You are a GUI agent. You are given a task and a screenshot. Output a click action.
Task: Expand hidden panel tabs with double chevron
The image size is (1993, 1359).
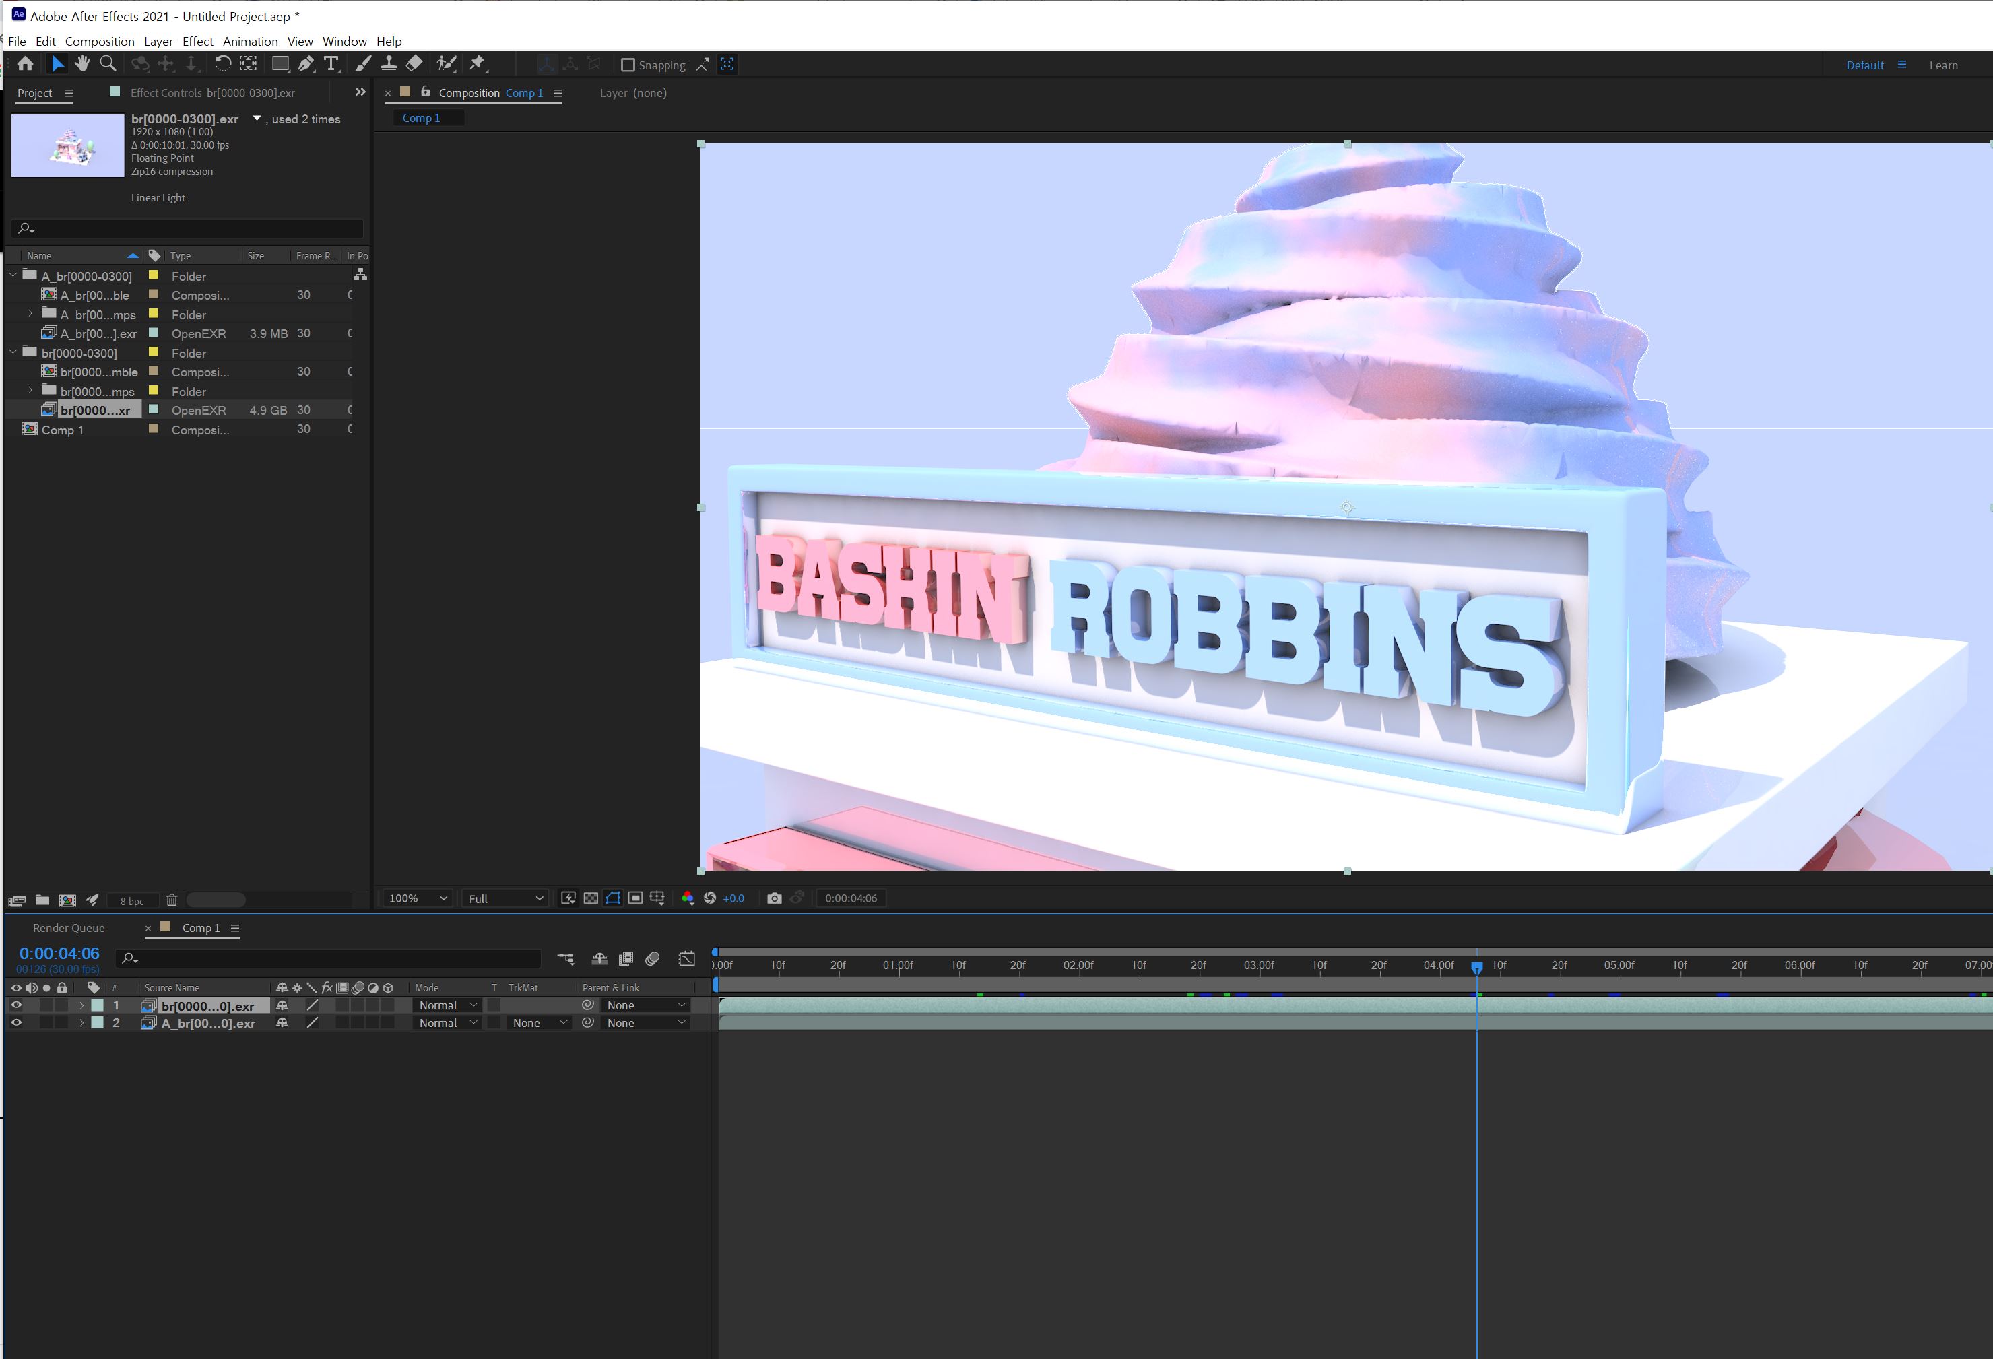(x=360, y=93)
